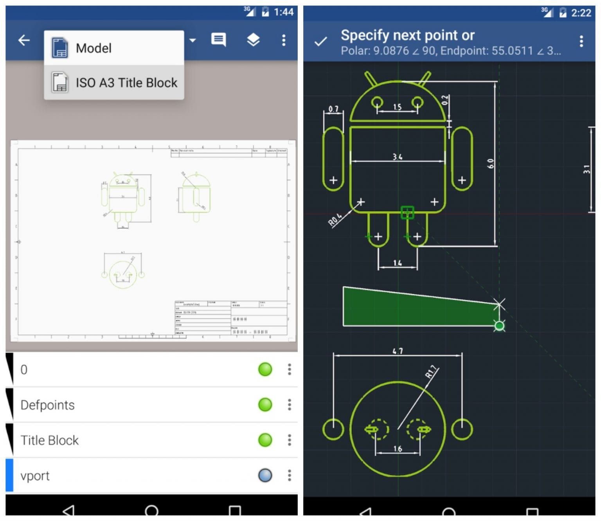Tap the ISO A3 Title Block sheet icon
This screenshot has width=601, height=521.
59,83
